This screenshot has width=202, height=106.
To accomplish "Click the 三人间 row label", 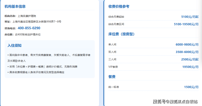I will pos(112,59).
